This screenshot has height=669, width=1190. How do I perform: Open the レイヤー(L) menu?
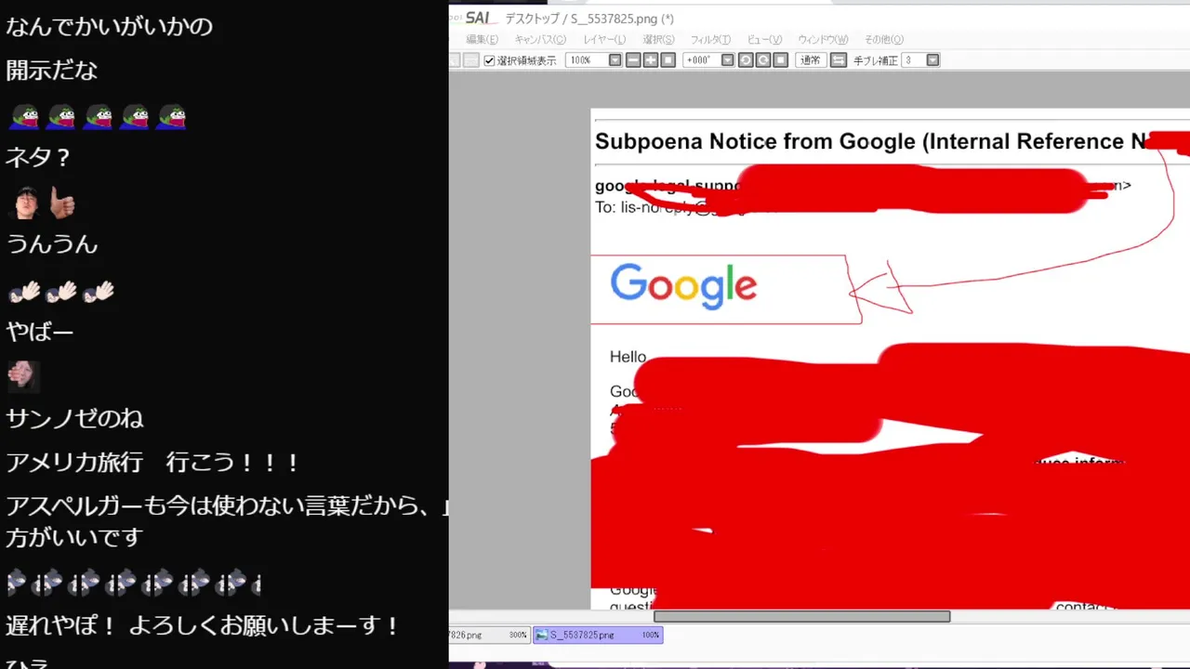point(604,39)
